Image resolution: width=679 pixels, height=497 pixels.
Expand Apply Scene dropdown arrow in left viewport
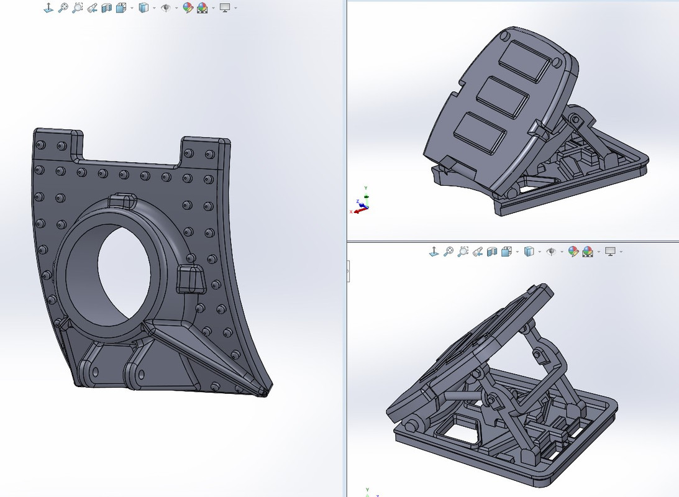pyautogui.click(x=214, y=8)
